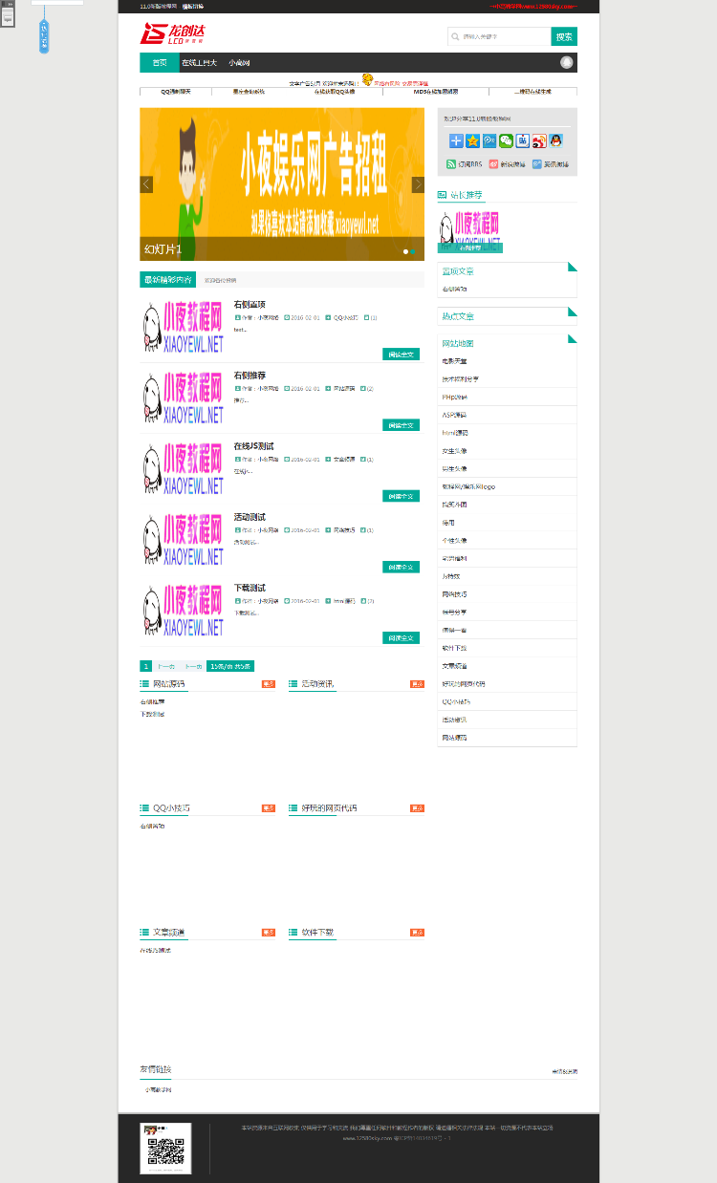Click the thumbnail of the 活动测试 article
Viewport: 717px width, 1183px height.
pos(182,540)
